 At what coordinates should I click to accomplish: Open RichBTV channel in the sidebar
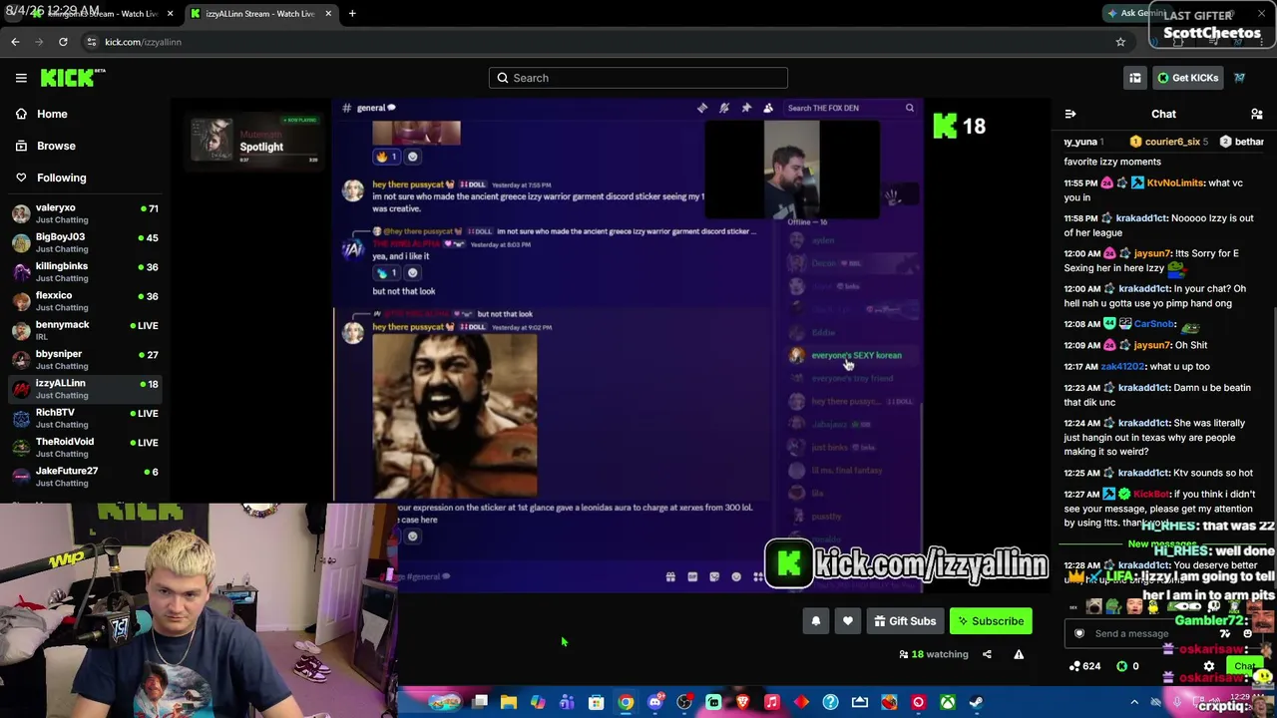point(86,418)
